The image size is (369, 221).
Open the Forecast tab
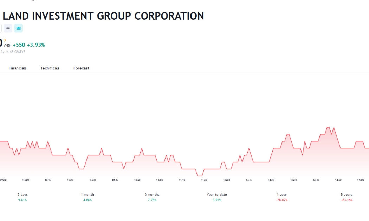point(81,68)
